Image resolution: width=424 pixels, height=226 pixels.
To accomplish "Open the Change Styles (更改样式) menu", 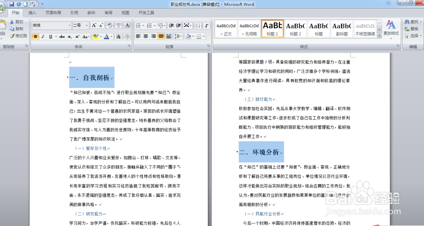I will click(391, 29).
